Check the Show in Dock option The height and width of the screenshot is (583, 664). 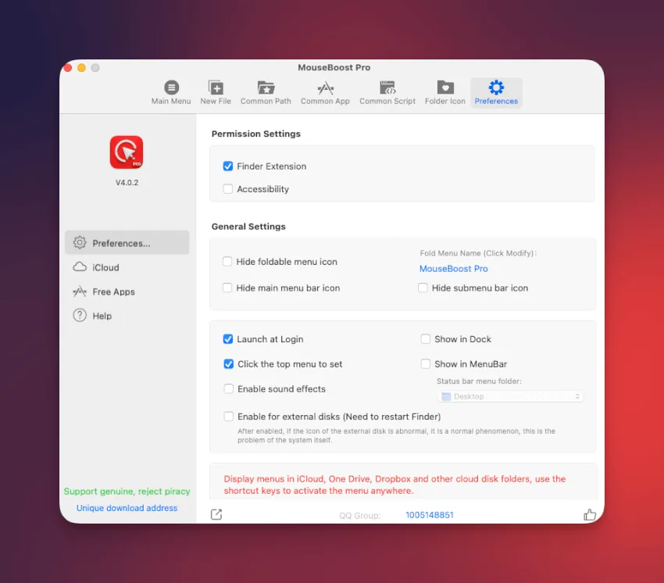click(425, 339)
